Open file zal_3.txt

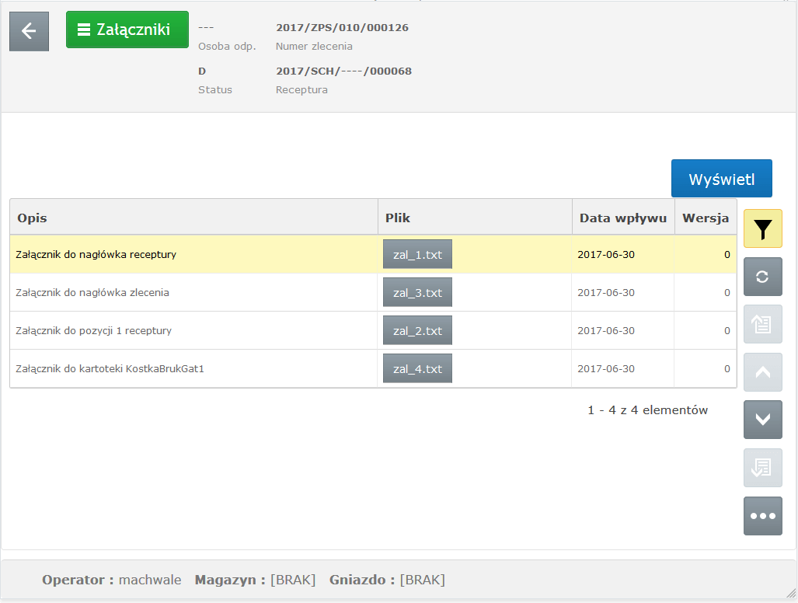tap(417, 293)
